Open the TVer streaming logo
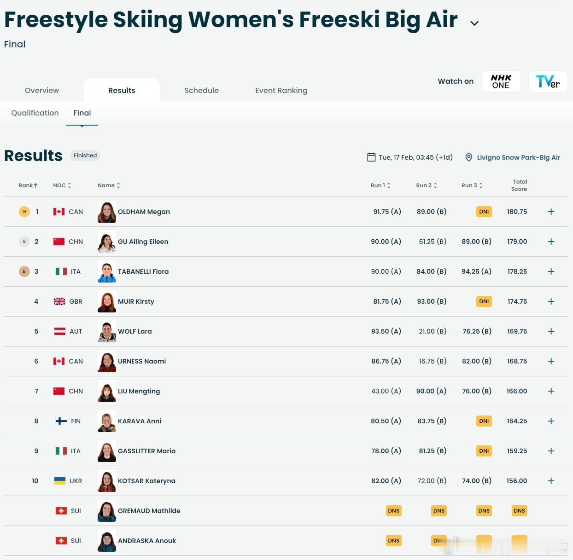Image resolution: width=573 pixels, height=560 pixels. 548,81
